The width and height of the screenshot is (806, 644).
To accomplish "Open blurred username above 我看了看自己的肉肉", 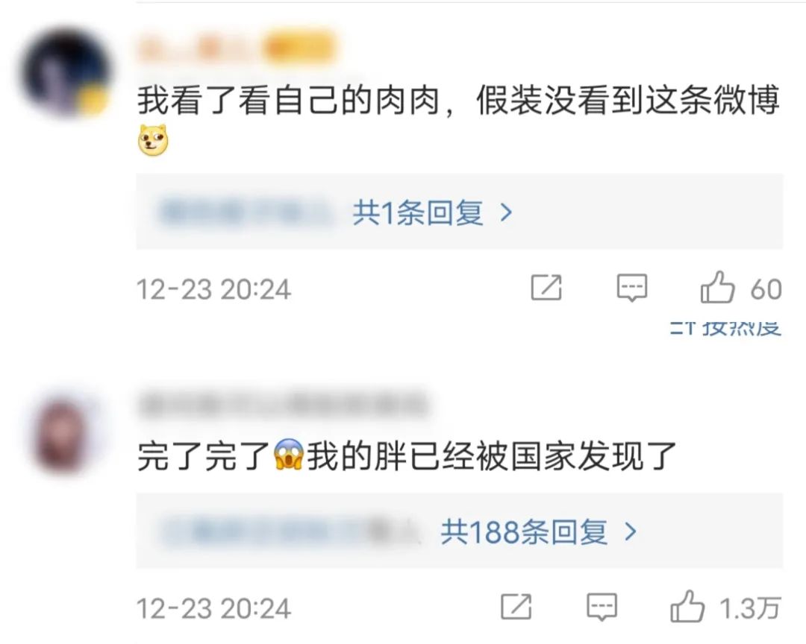I will (199, 49).
